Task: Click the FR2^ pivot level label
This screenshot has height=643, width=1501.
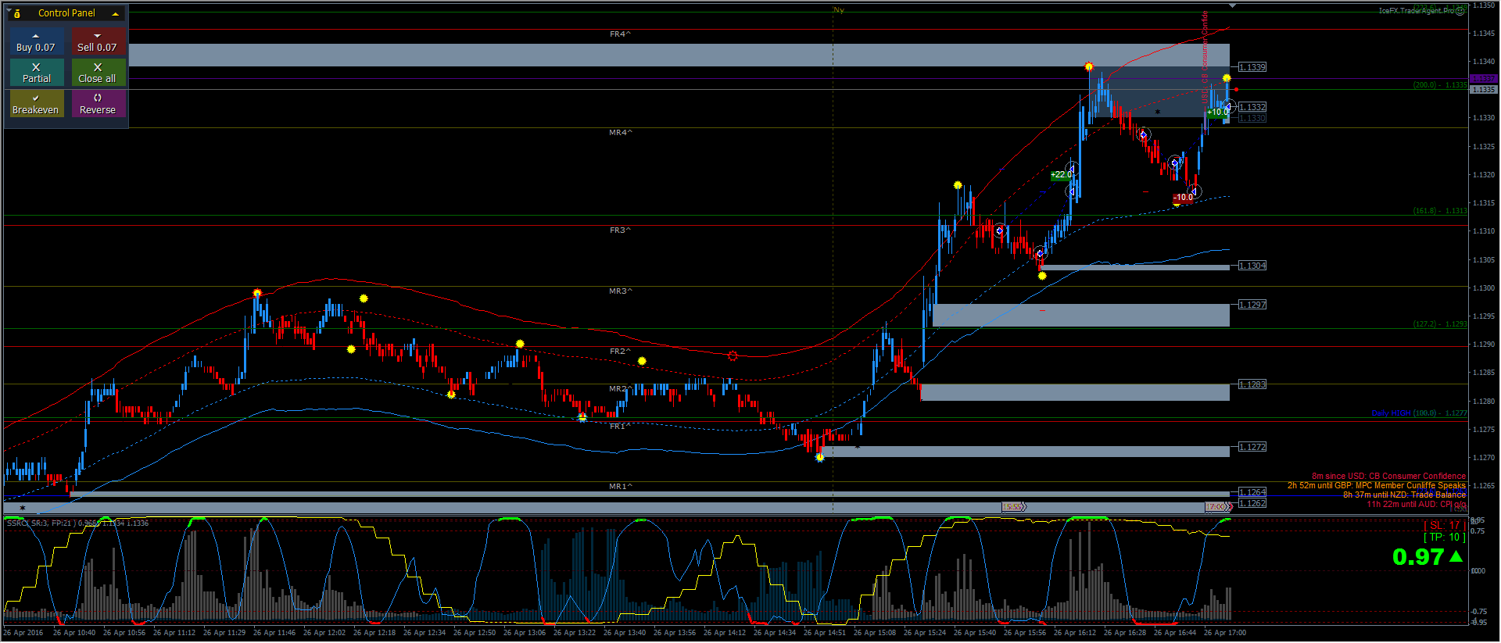Action: pyautogui.click(x=620, y=352)
